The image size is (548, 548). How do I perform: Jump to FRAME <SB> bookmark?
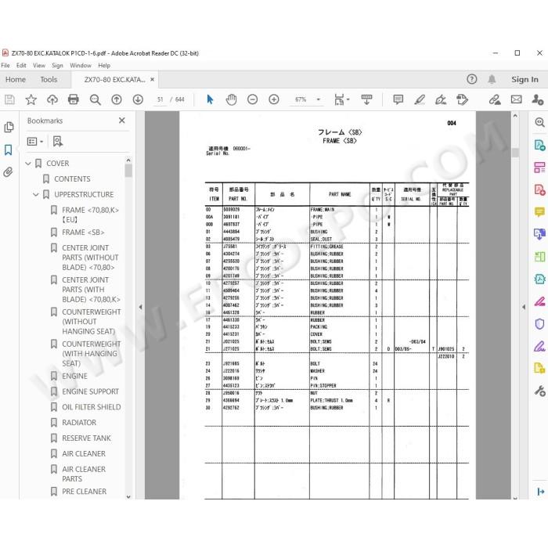click(x=83, y=233)
